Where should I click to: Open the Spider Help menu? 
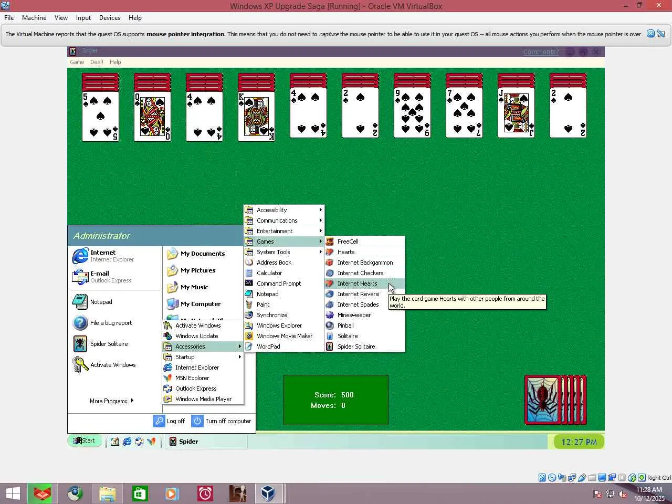click(115, 62)
